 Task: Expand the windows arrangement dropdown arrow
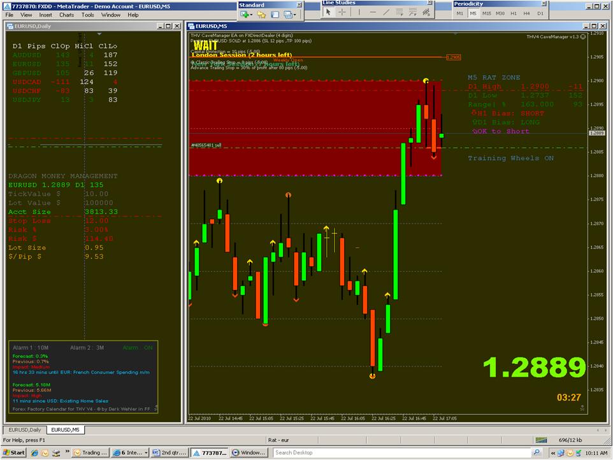pos(295,15)
